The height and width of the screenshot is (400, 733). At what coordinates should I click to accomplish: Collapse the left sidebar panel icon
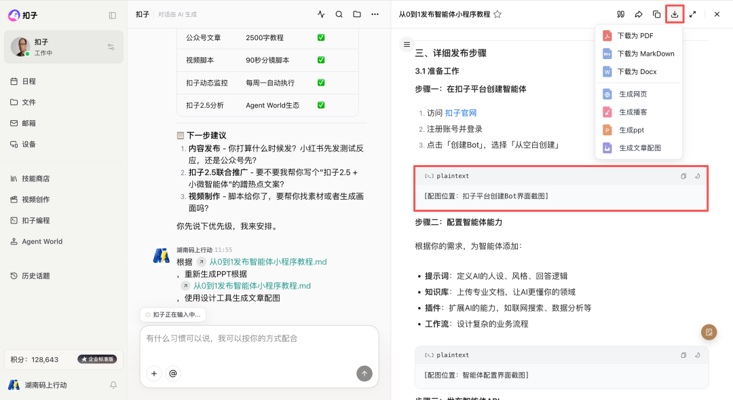click(x=112, y=16)
